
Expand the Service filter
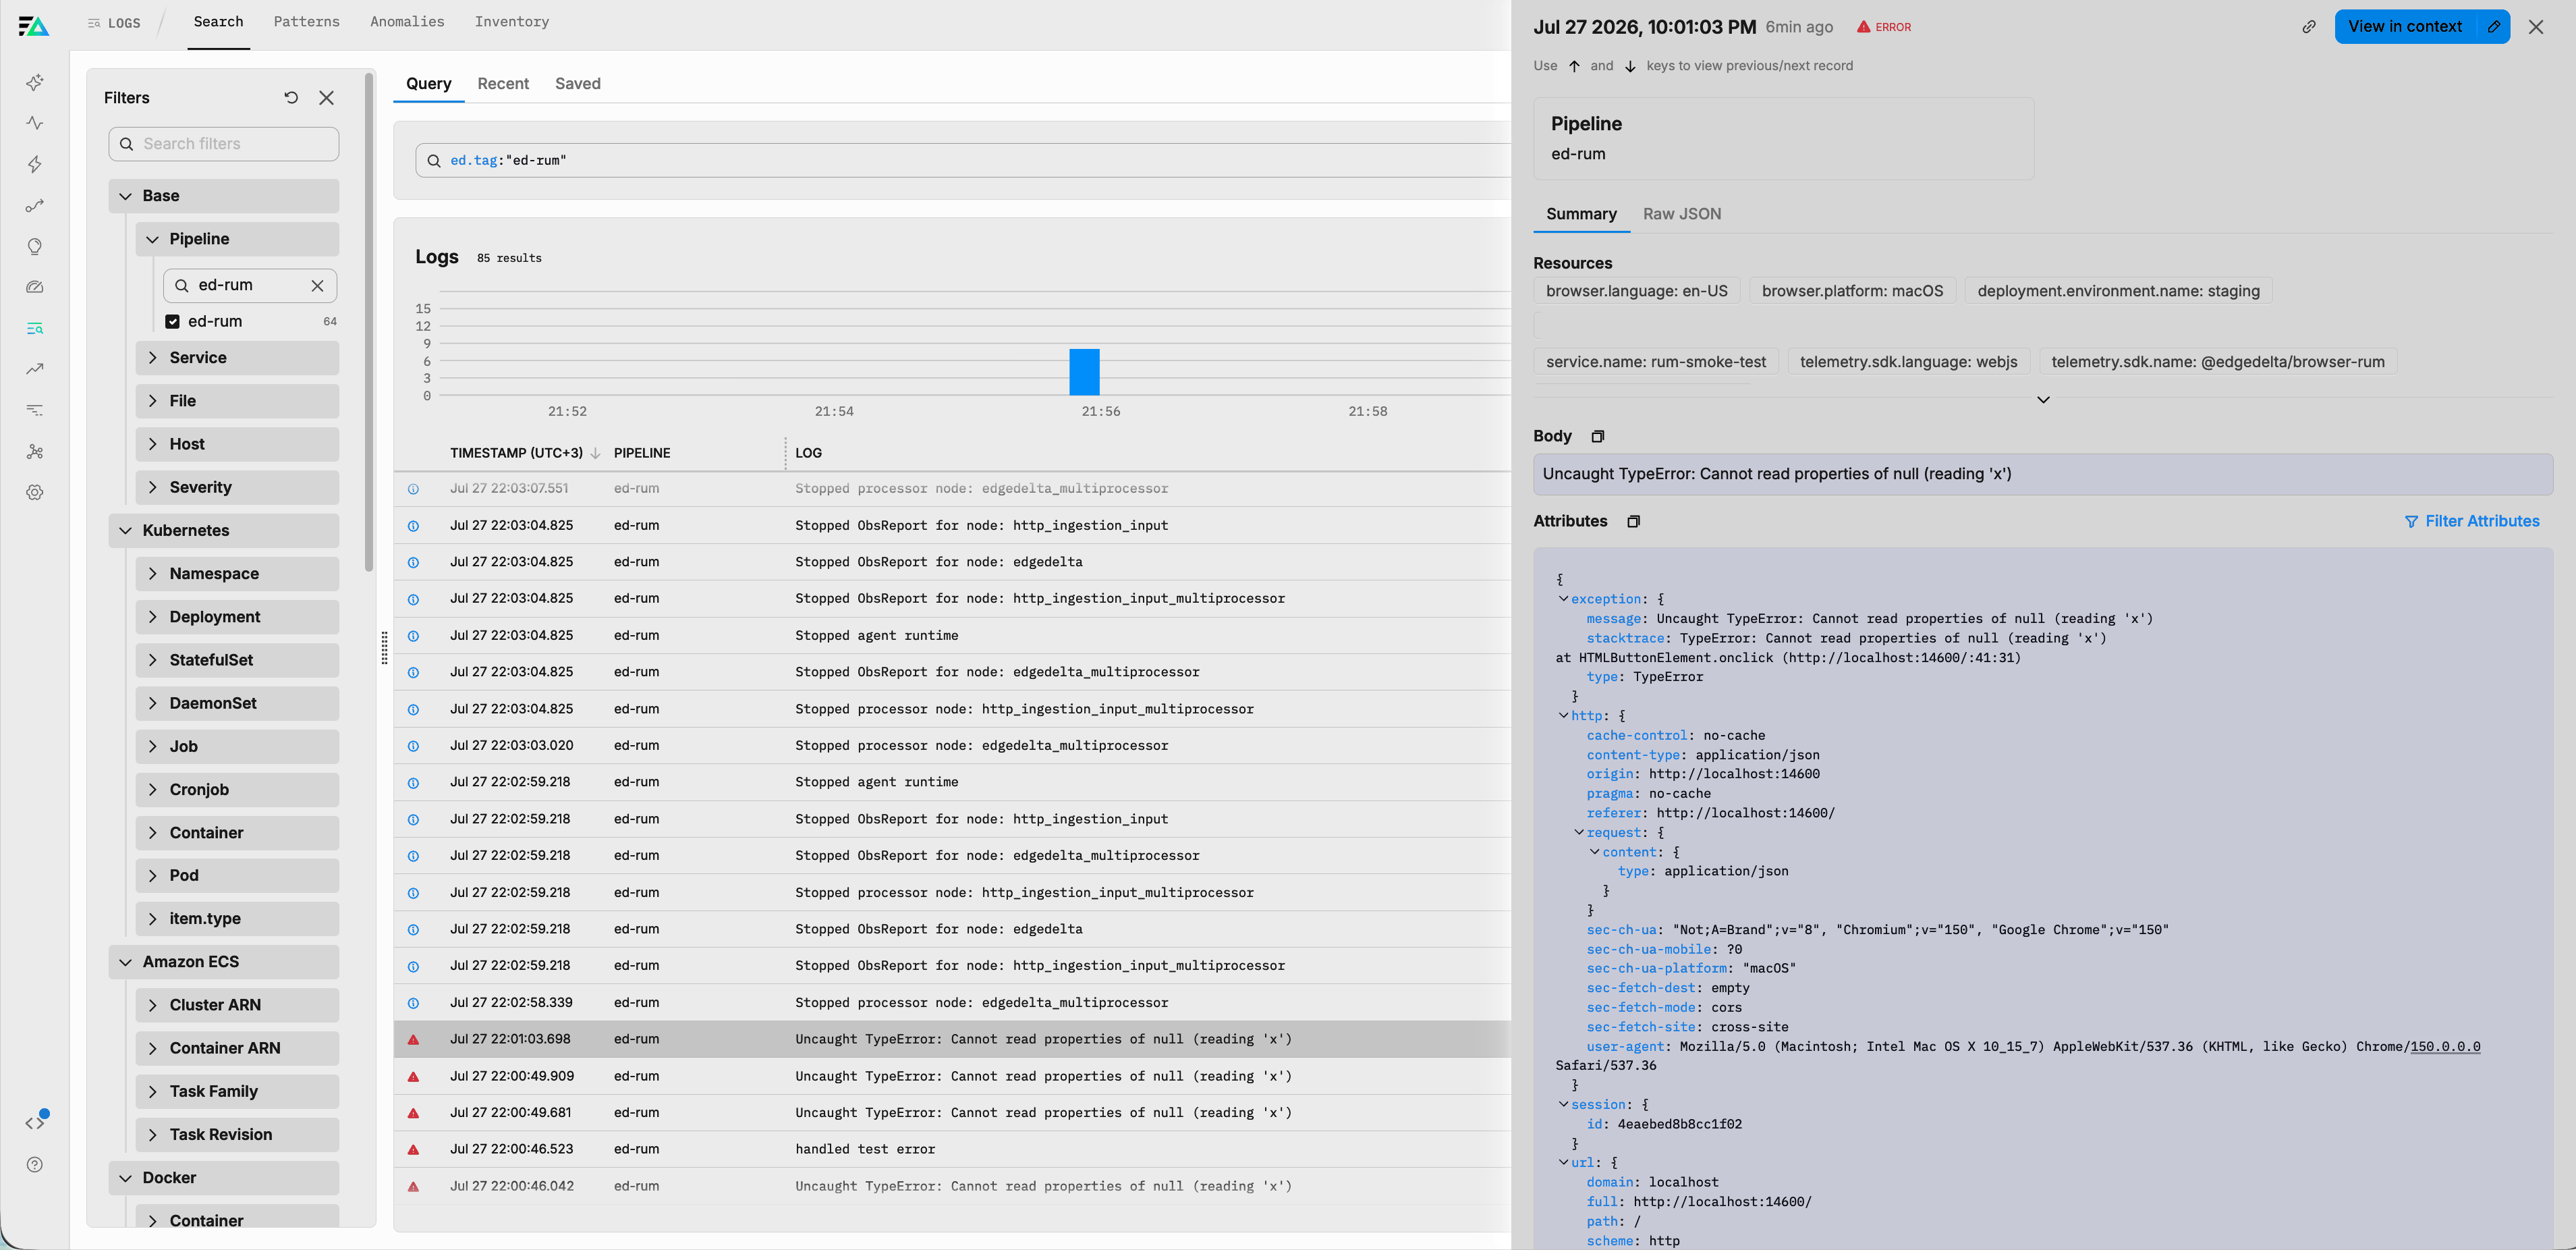point(152,358)
